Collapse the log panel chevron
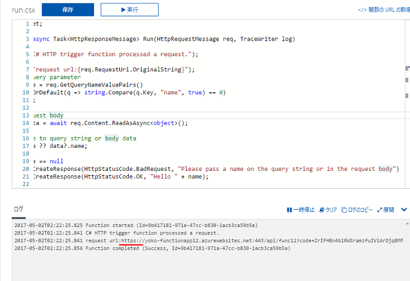This screenshot has height=281, width=410. (404, 210)
